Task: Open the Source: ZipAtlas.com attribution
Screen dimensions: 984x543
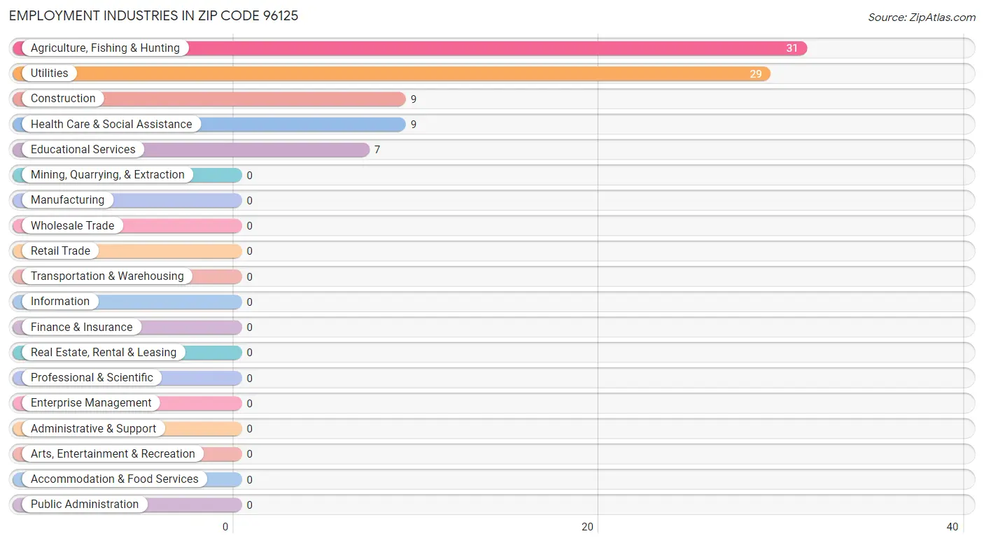Action: pyautogui.click(x=922, y=17)
